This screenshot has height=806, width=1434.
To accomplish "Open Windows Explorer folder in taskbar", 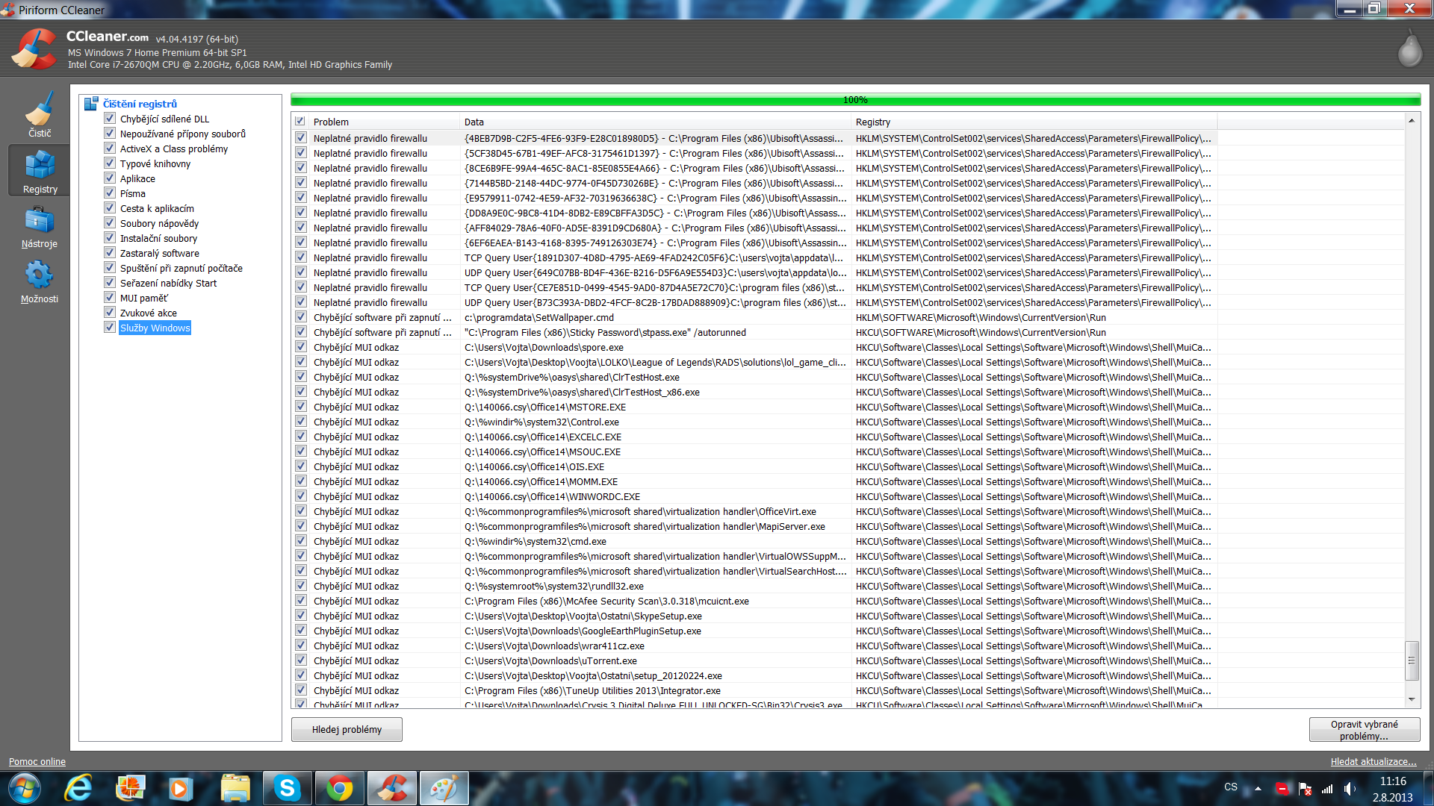I will click(236, 788).
